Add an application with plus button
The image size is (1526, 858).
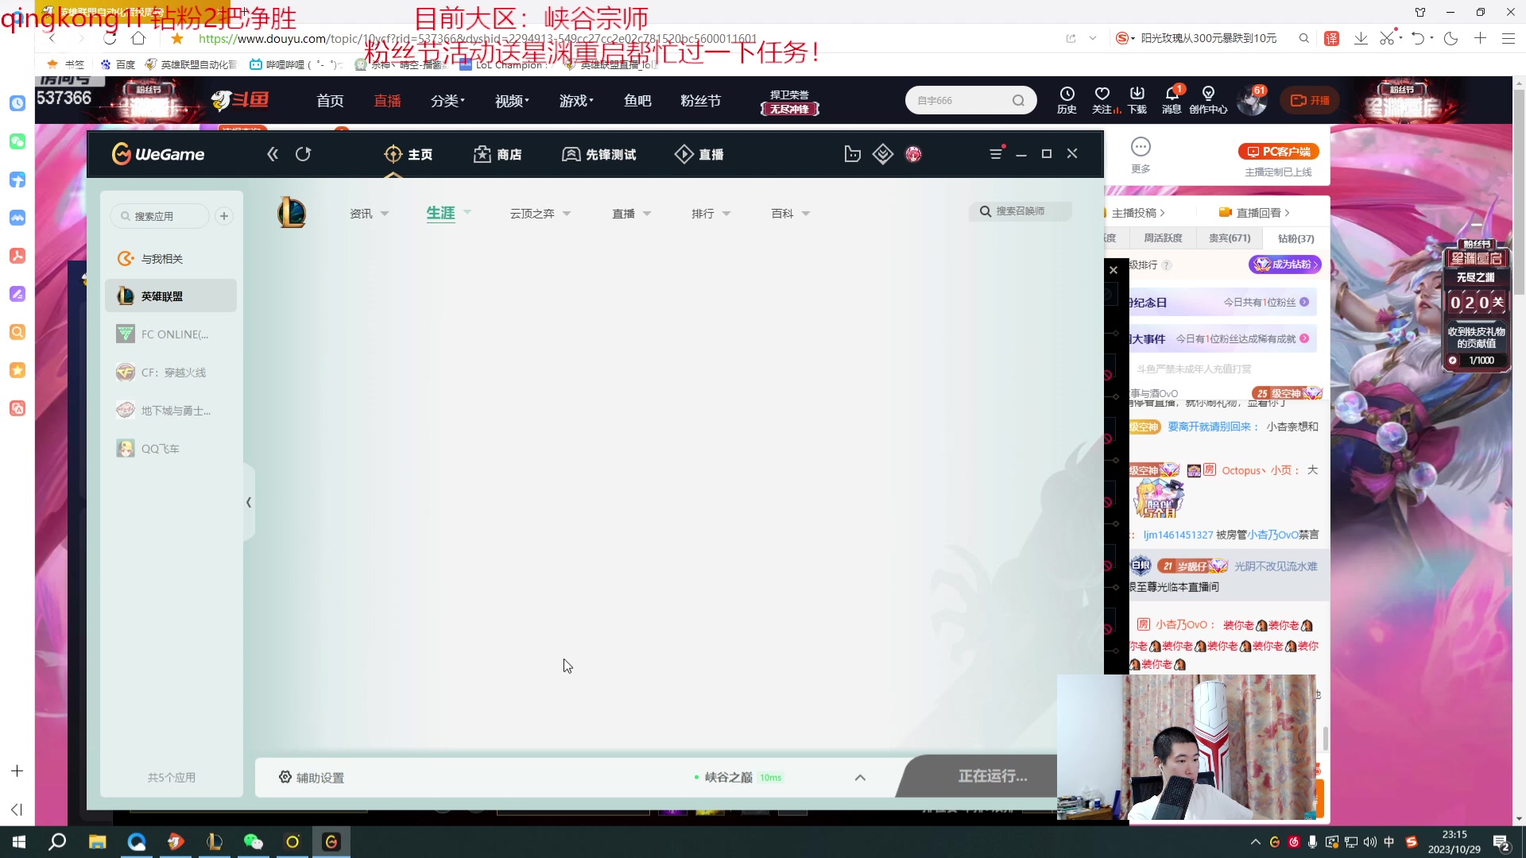(x=224, y=216)
